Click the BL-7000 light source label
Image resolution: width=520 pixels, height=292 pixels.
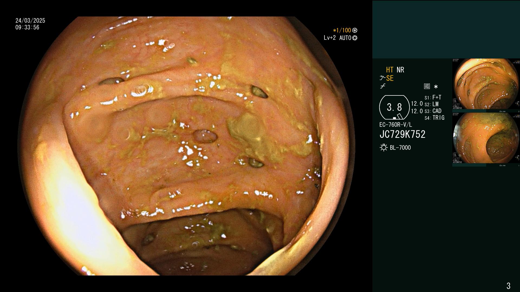(x=400, y=148)
